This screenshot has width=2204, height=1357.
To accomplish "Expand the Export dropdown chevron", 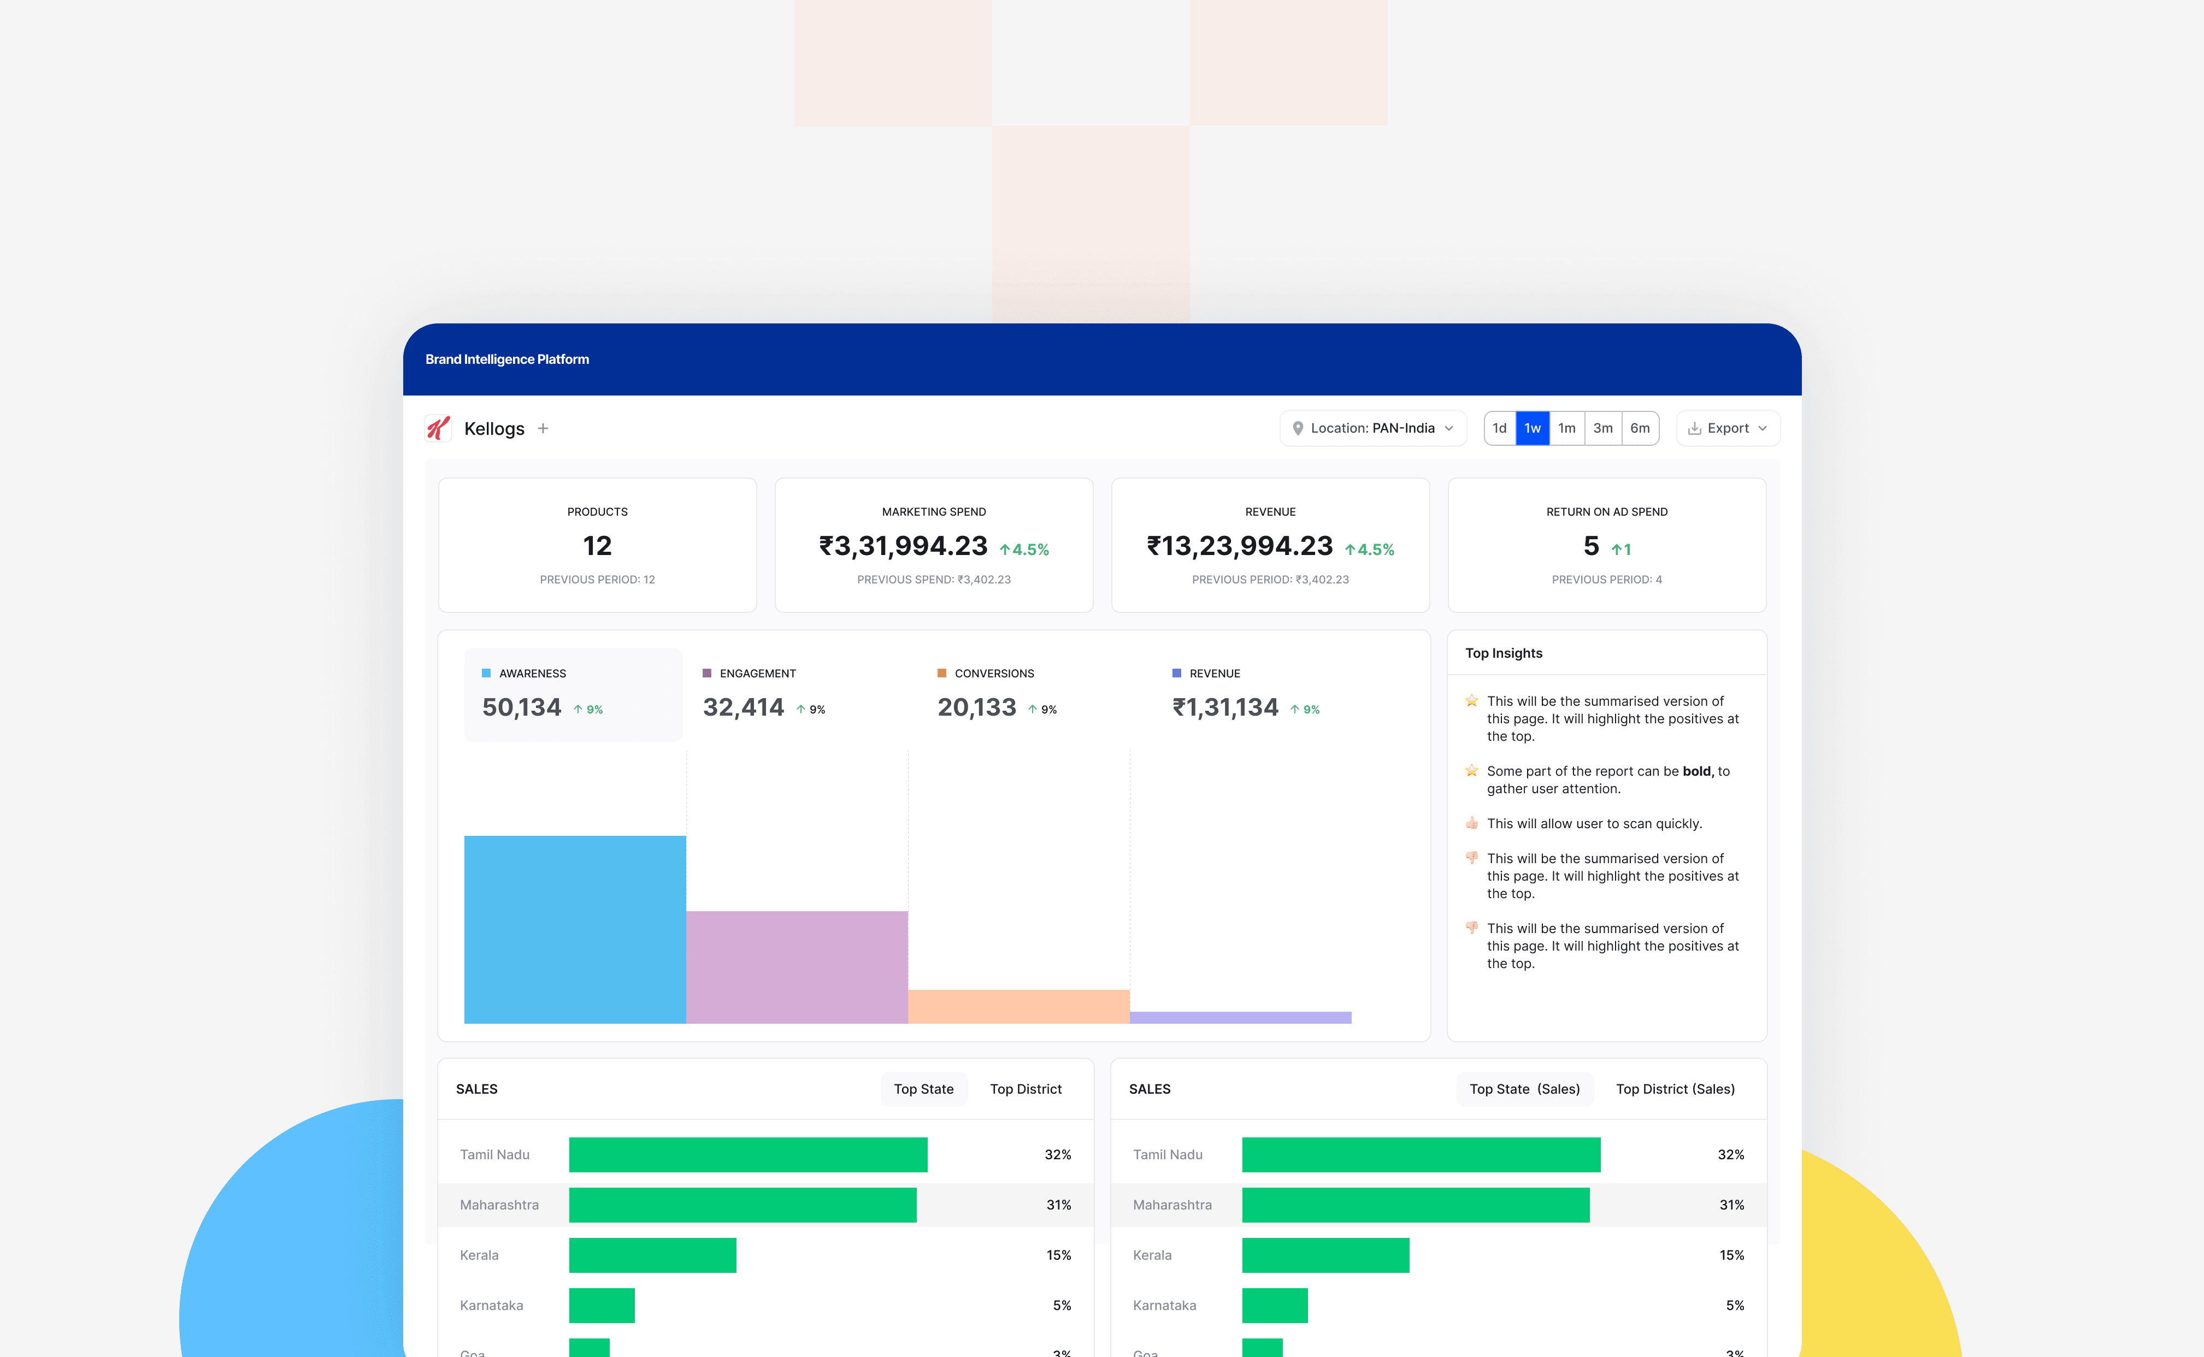I will [x=1763, y=428].
